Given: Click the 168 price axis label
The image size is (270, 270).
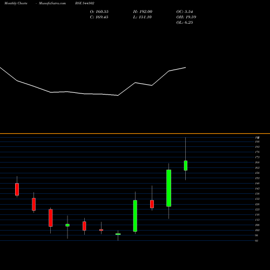Looking at the screenshot, I should (x=257, y=163).
